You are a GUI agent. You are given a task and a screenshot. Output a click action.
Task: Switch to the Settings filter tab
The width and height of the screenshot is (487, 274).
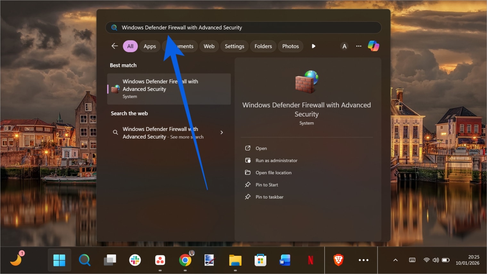[x=234, y=46]
